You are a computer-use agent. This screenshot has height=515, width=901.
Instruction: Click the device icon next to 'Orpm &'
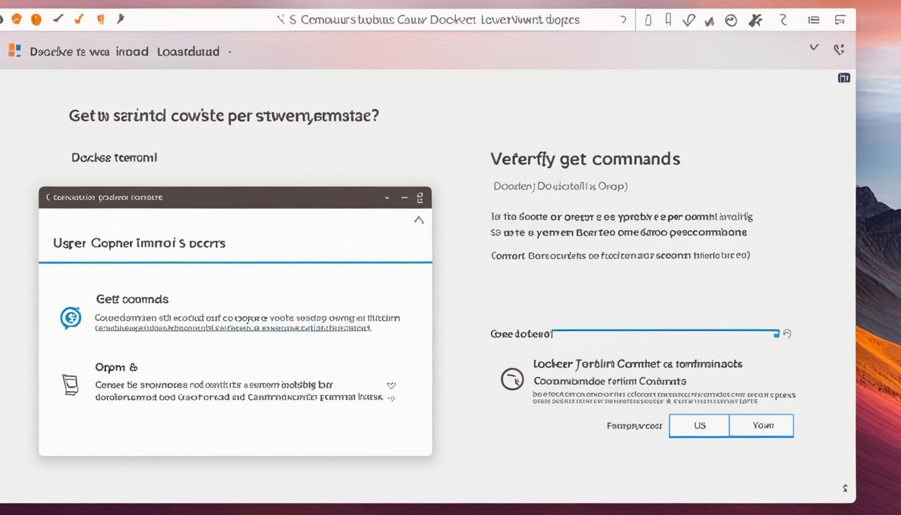coord(70,385)
